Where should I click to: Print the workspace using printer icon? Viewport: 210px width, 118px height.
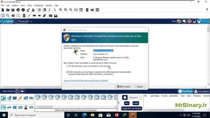coord(18,10)
